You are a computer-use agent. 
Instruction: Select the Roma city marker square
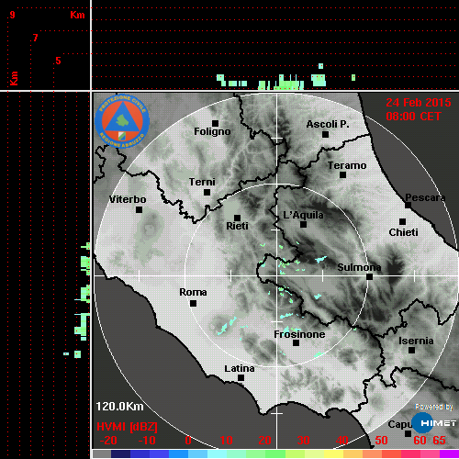click(x=193, y=304)
